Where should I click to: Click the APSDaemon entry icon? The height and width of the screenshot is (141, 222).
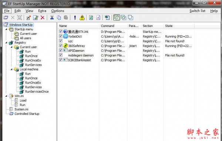[65, 51]
